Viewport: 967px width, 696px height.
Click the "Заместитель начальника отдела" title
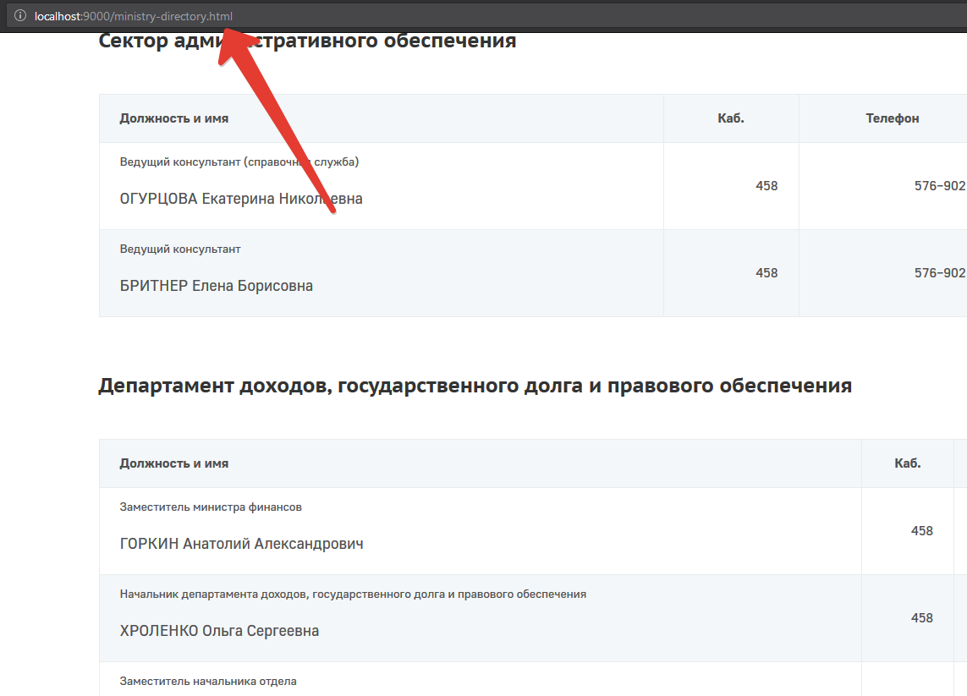pyautogui.click(x=208, y=681)
